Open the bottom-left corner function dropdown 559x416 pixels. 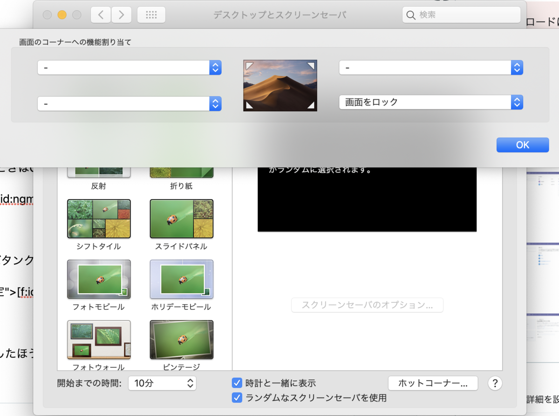point(130,103)
